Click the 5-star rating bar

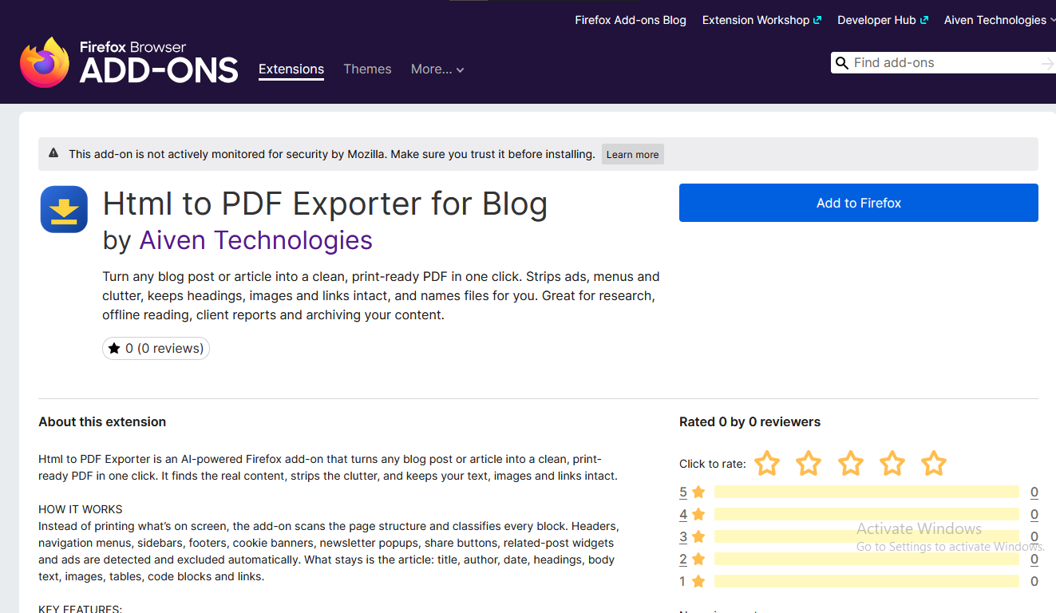coord(867,492)
